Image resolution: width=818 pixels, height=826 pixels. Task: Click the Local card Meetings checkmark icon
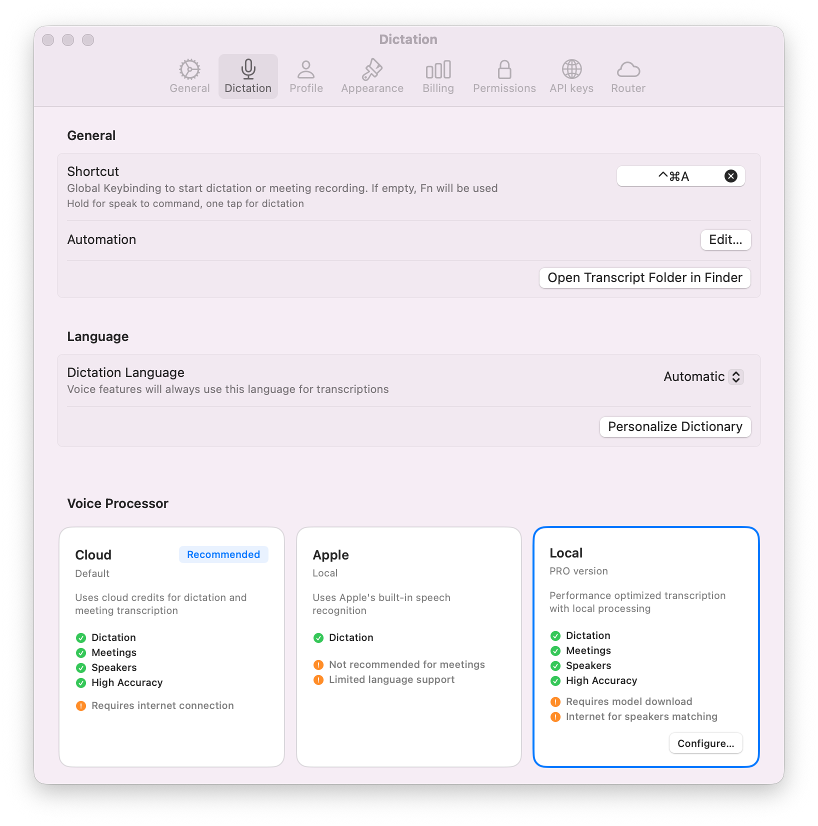555,651
